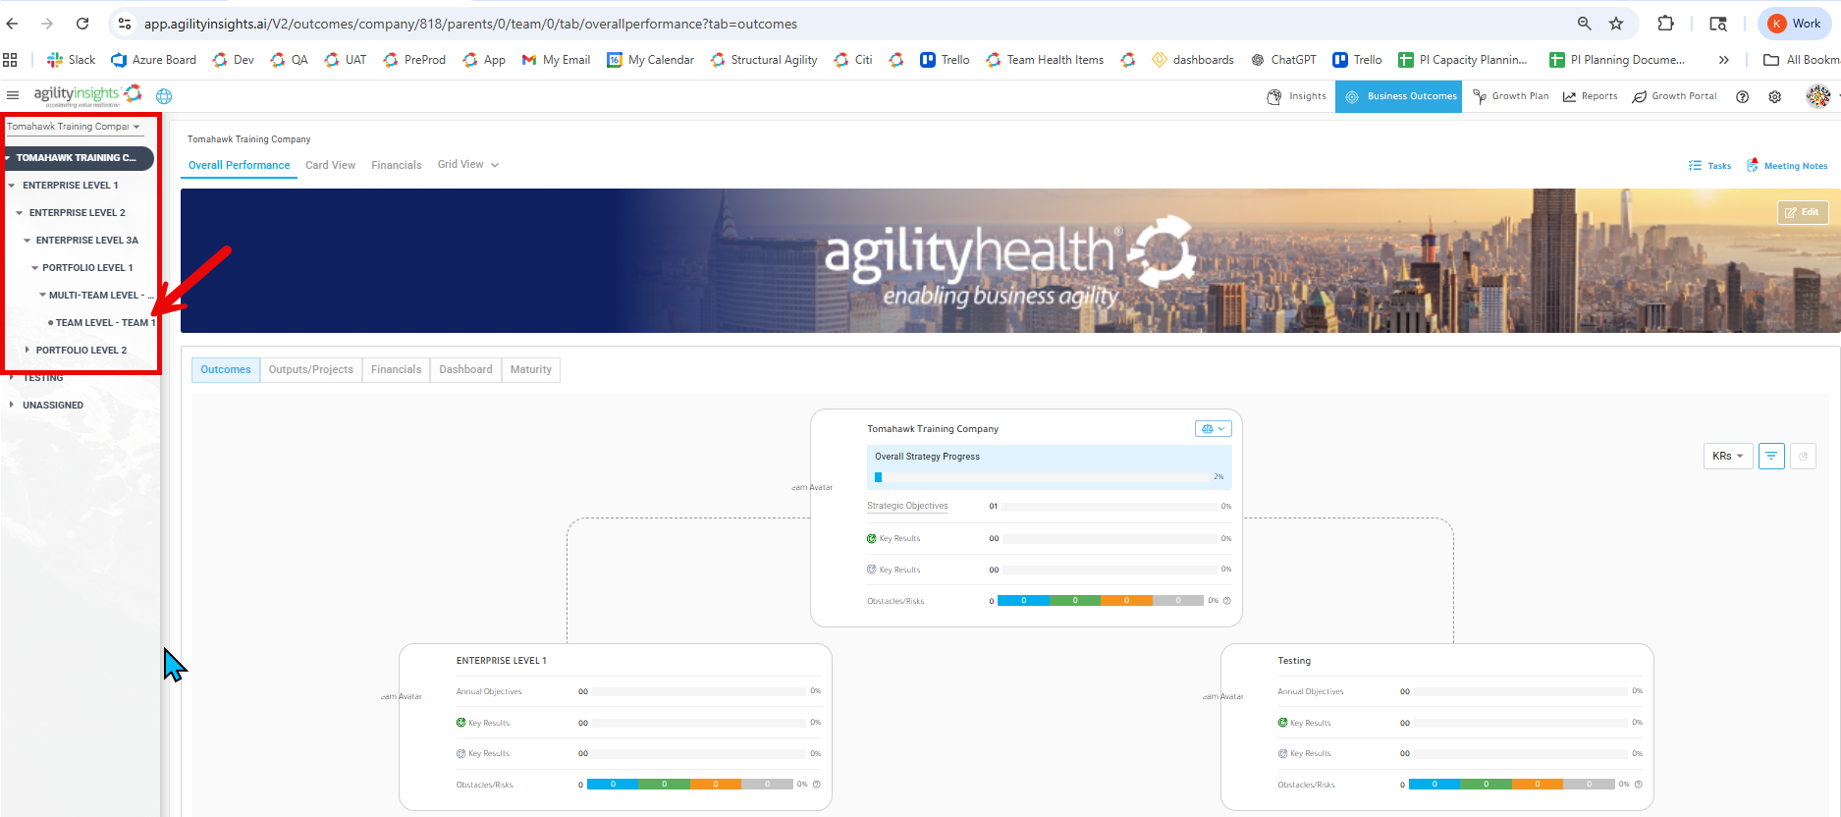Open Meeting Notes
The height and width of the screenshot is (817, 1841).
[1787, 166]
